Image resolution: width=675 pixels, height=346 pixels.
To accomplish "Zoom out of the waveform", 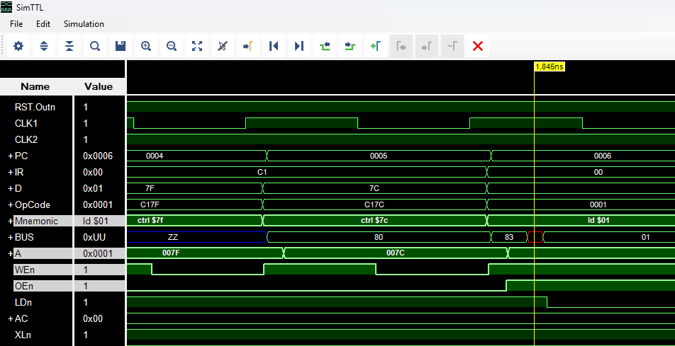I will (x=172, y=46).
